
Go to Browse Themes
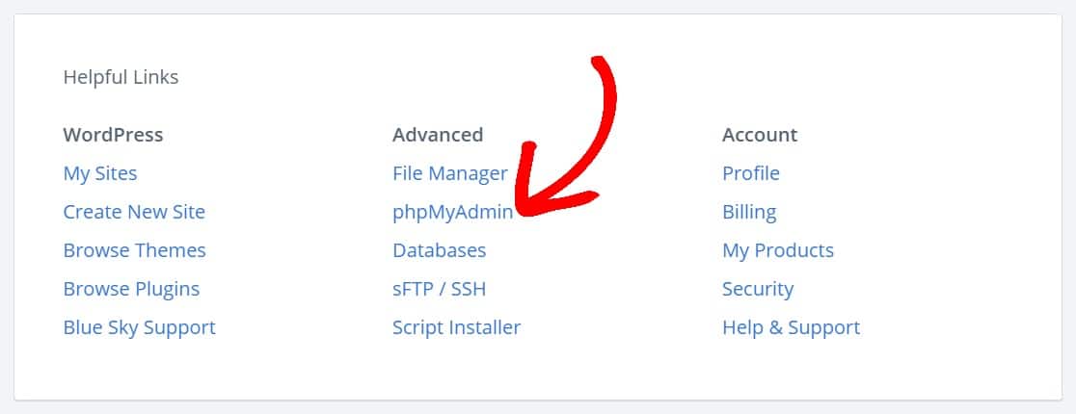pos(134,250)
